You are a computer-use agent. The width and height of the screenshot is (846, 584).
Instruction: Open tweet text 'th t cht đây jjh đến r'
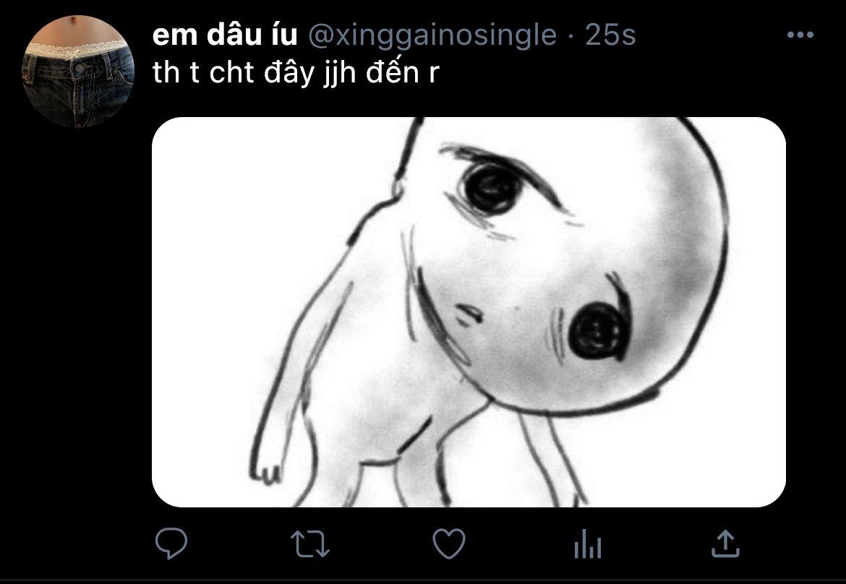296,72
